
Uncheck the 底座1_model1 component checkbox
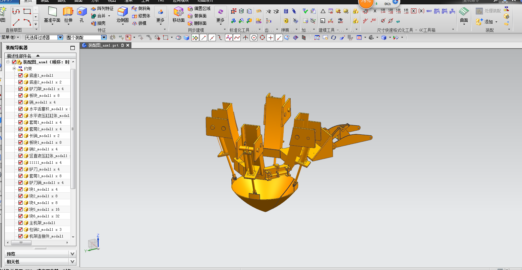coord(20,75)
